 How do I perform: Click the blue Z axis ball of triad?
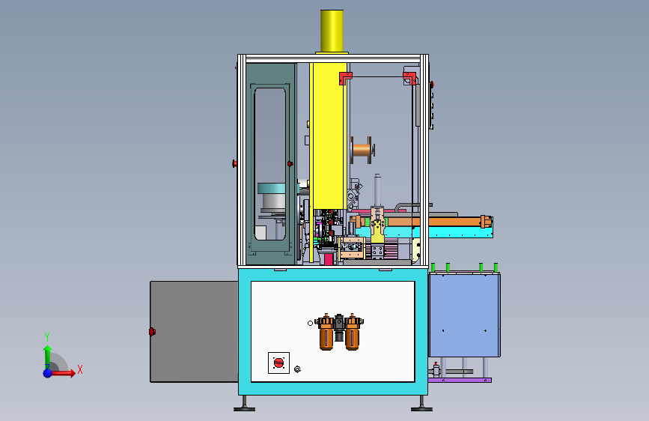48,373
